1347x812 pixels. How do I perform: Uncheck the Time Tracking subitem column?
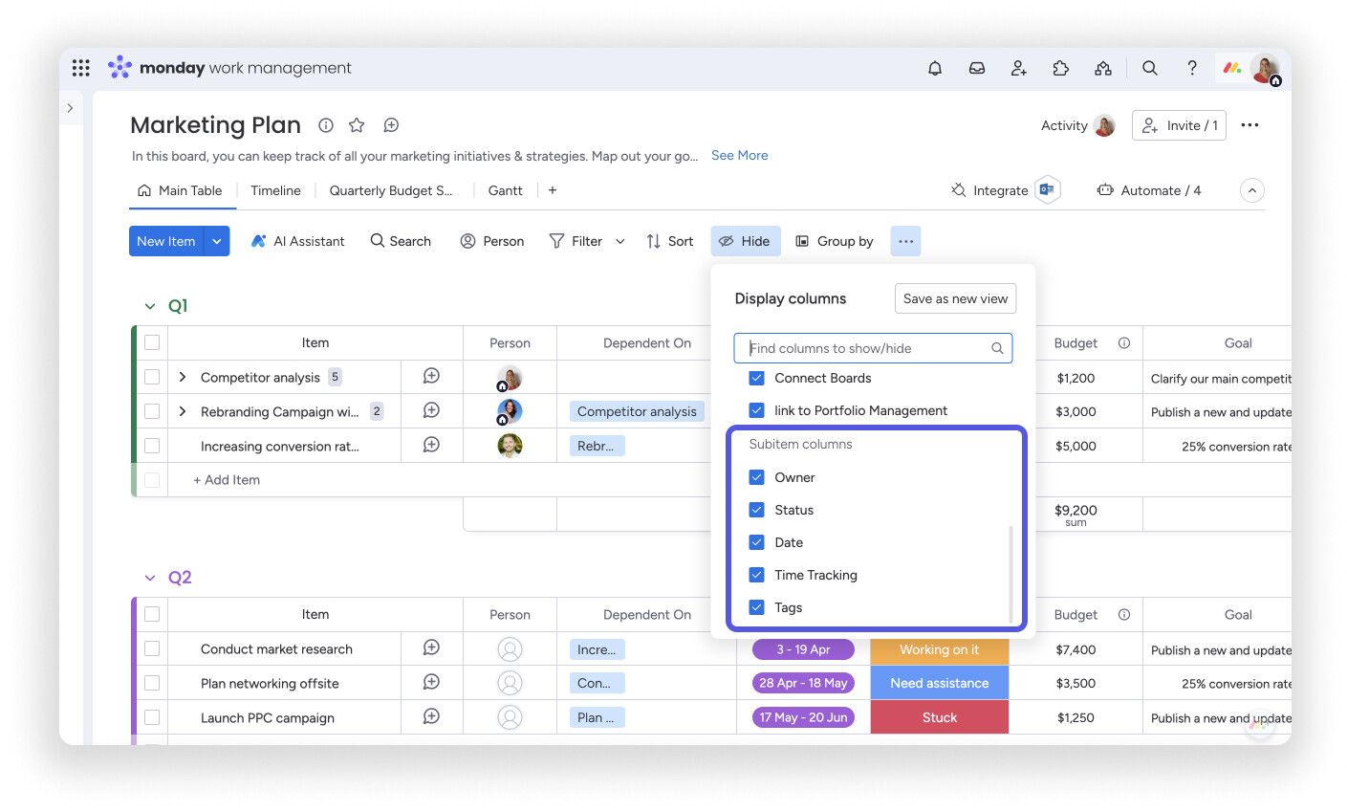click(x=756, y=575)
